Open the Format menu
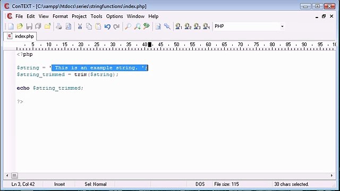340x191 pixels. [60, 16]
